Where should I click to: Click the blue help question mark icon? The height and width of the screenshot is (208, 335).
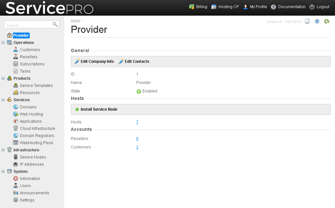click(317, 21)
